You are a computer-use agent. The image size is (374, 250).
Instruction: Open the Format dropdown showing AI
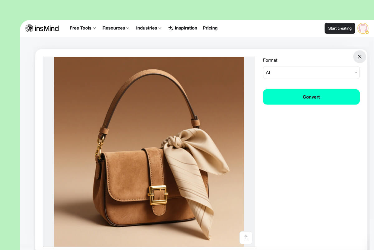pos(311,72)
